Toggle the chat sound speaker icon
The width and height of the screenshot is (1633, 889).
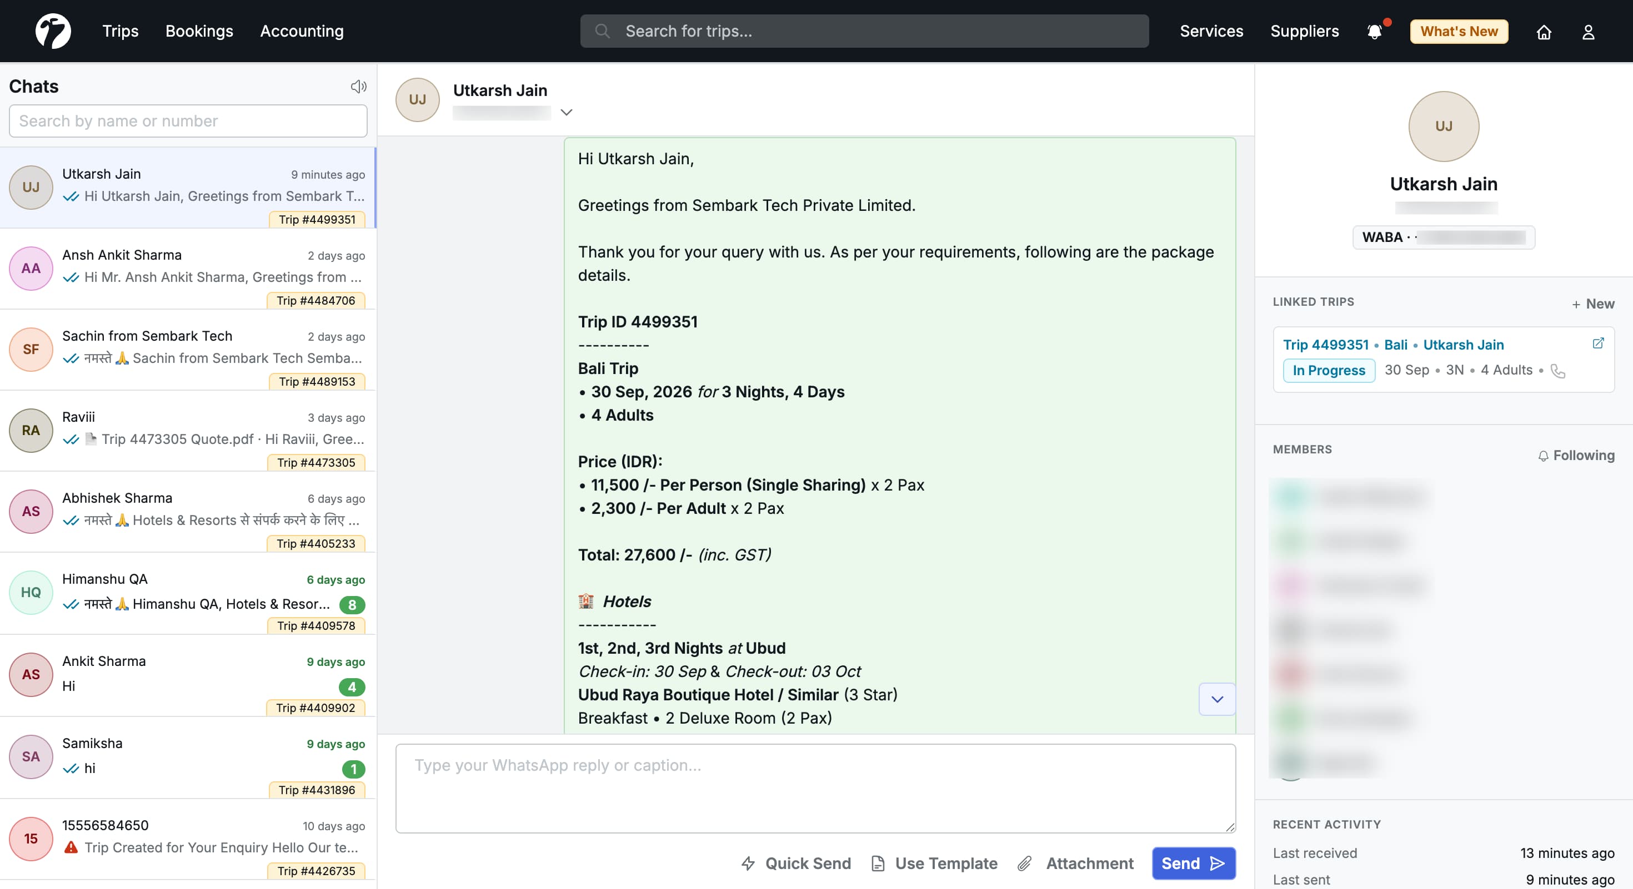359,86
